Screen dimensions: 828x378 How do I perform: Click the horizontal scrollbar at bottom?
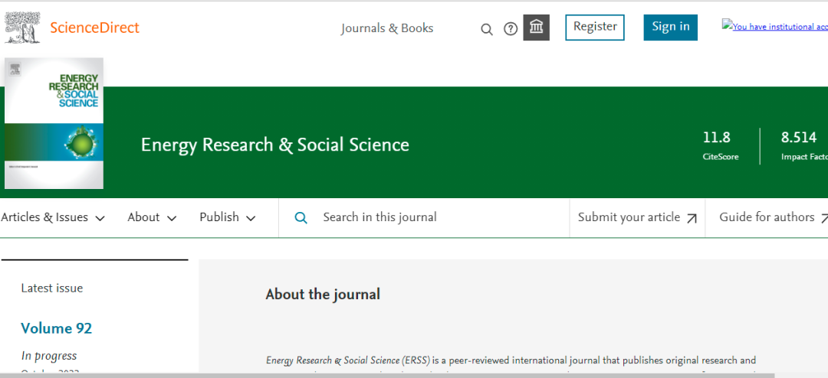point(383,375)
